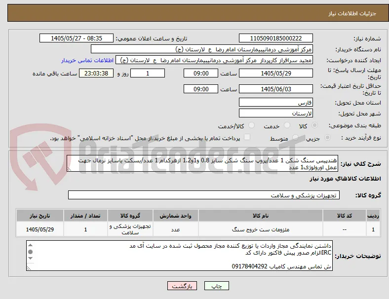Click the buyer organization name field
Image resolution: width=389 pixels, height=299 pixels.
pyautogui.click(x=202, y=49)
